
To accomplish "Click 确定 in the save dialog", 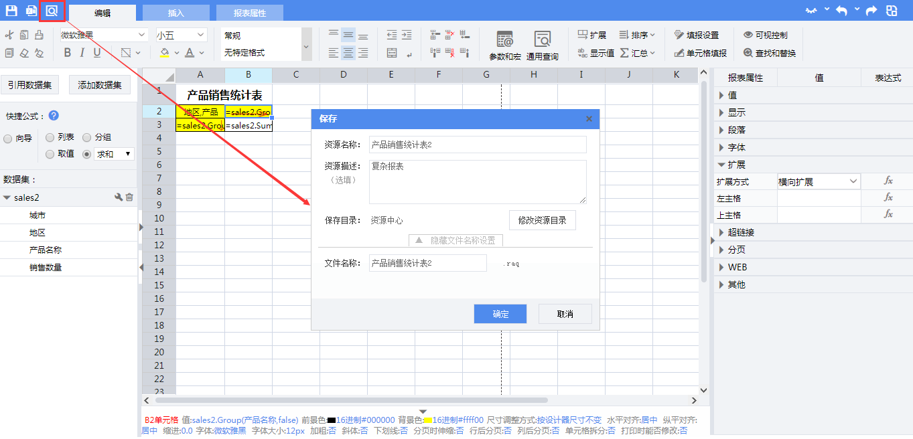I will [500, 314].
